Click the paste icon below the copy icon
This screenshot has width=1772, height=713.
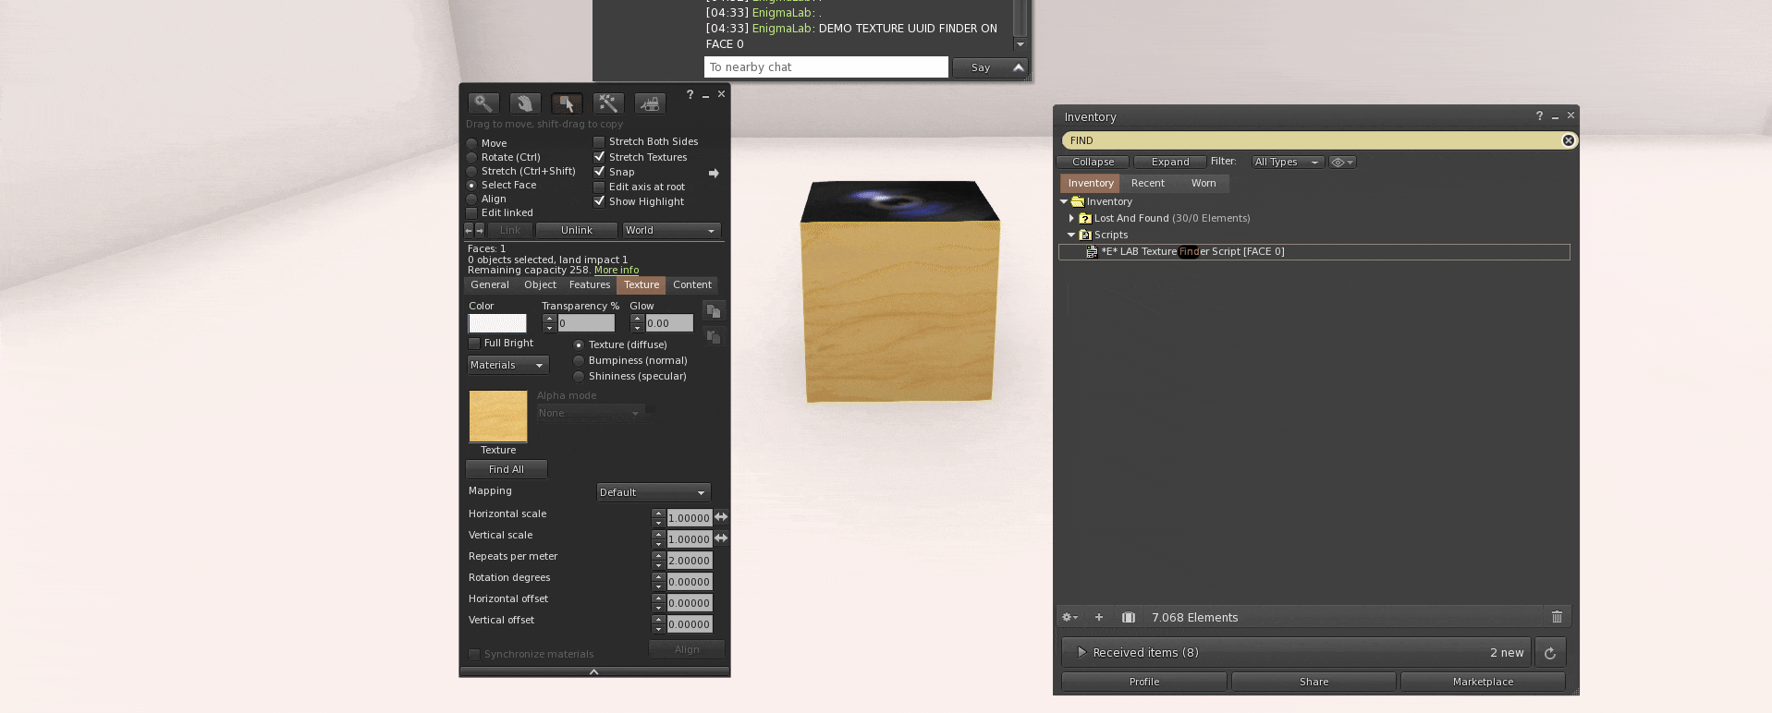point(714,337)
